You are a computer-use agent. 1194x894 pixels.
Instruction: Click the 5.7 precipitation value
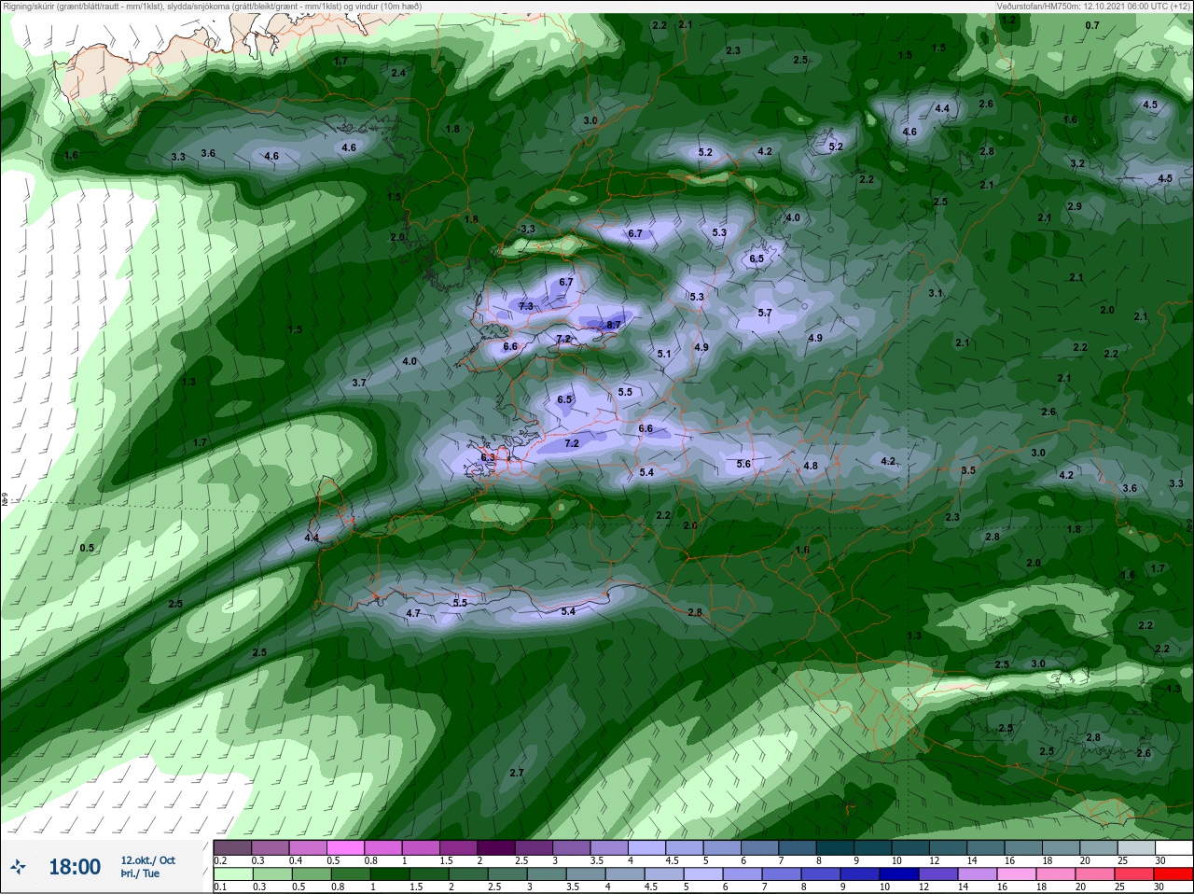coord(765,313)
